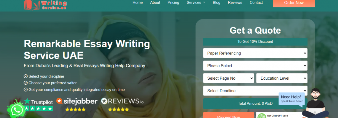Click the Need Help chat avatar
338x118 pixels.
tap(315, 104)
